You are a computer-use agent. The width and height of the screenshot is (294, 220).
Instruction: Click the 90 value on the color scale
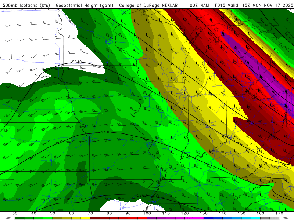128,213
